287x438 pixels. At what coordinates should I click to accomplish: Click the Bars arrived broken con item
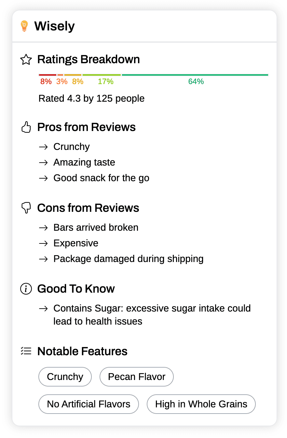(x=96, y=227)
